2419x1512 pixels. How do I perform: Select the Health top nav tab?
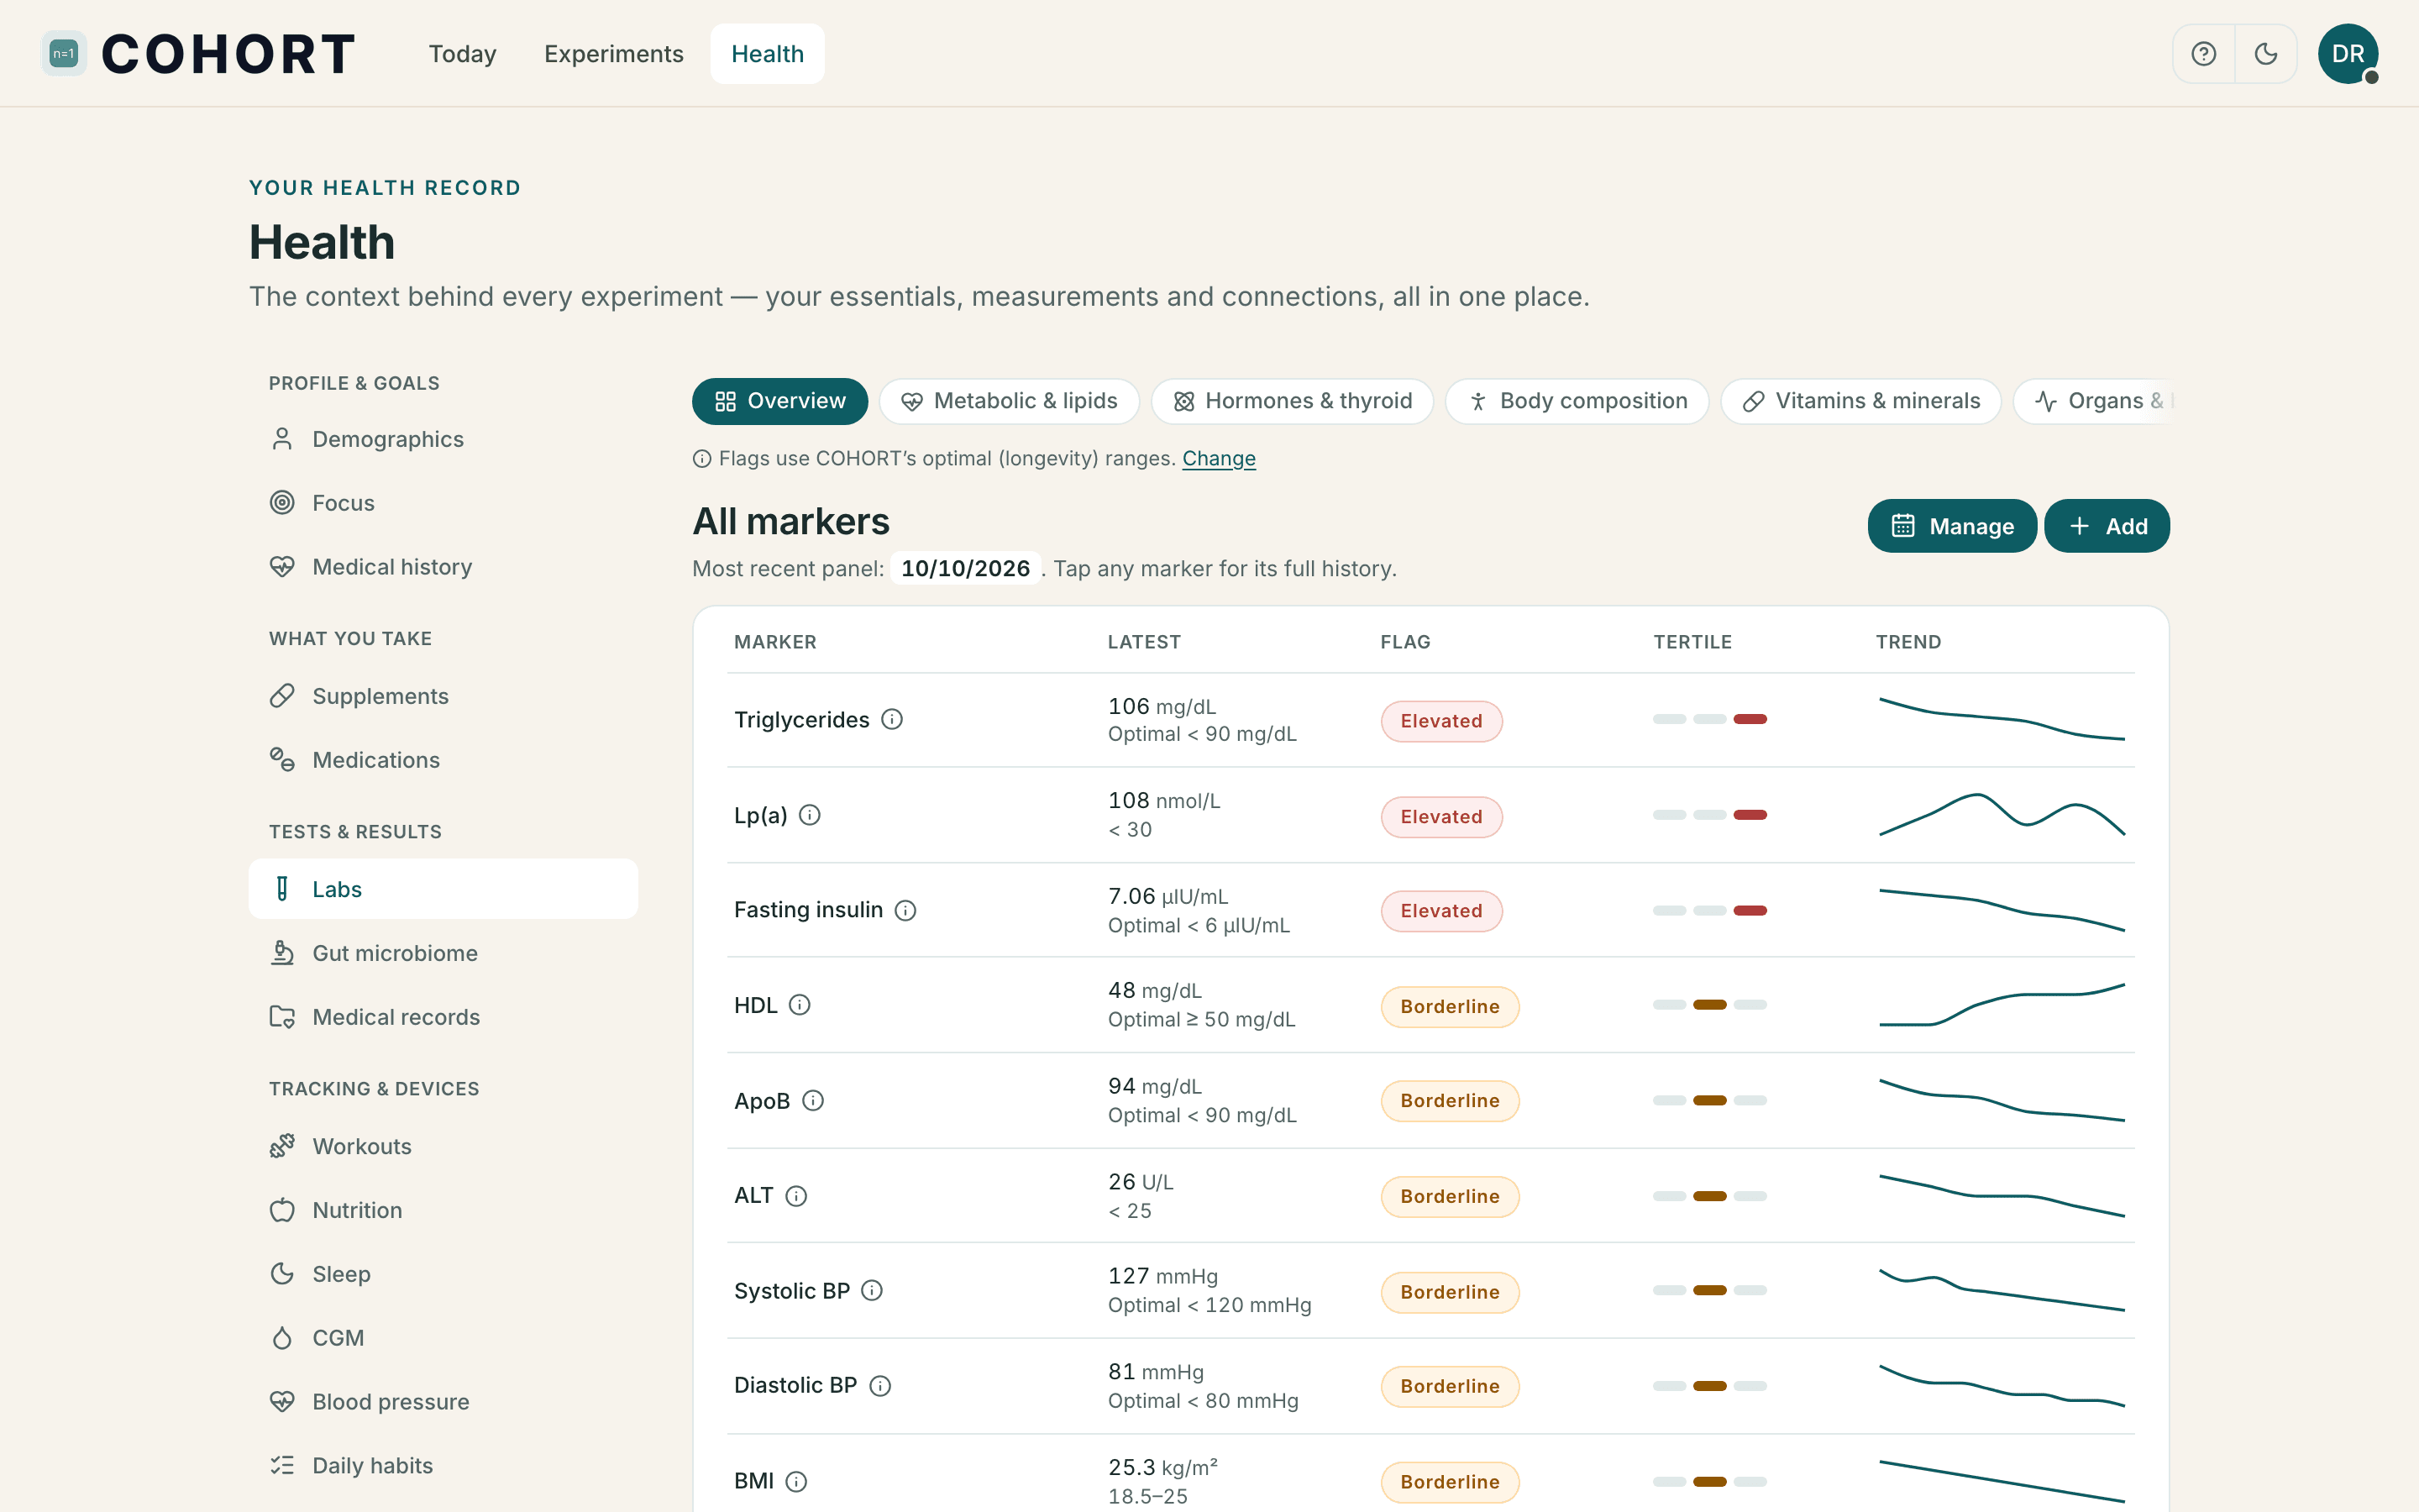[x=767, y=54]
